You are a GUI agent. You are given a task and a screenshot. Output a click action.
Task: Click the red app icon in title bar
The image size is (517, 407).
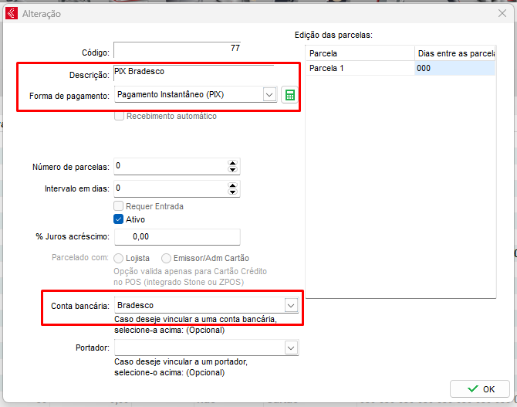click(x=11, y=13)
